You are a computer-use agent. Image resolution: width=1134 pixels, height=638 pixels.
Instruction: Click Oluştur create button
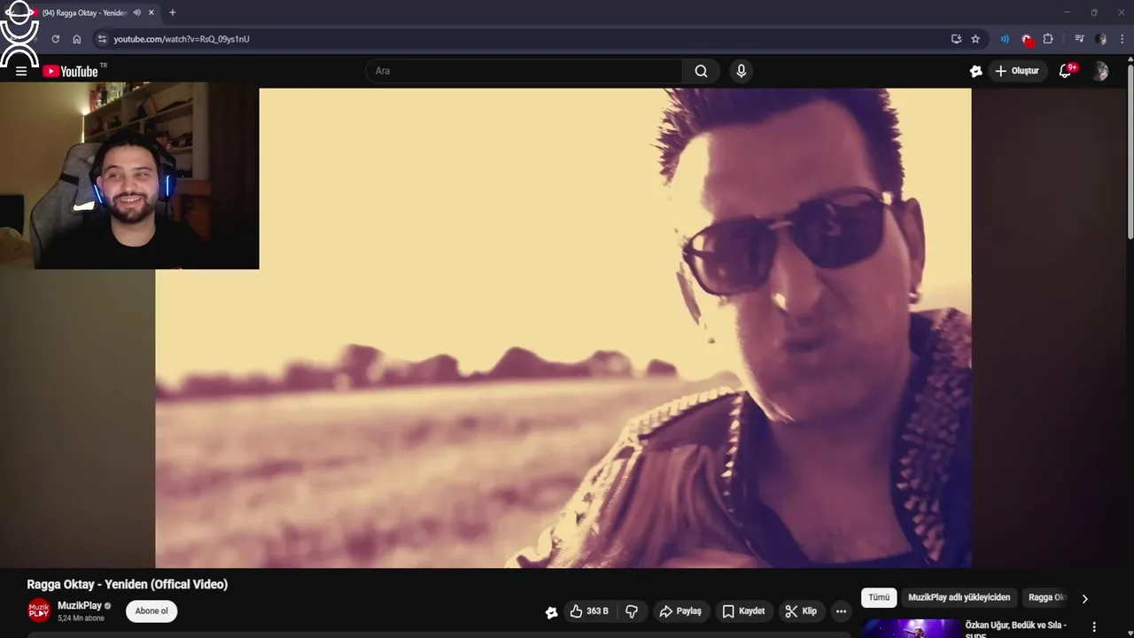click(1017, 71)
